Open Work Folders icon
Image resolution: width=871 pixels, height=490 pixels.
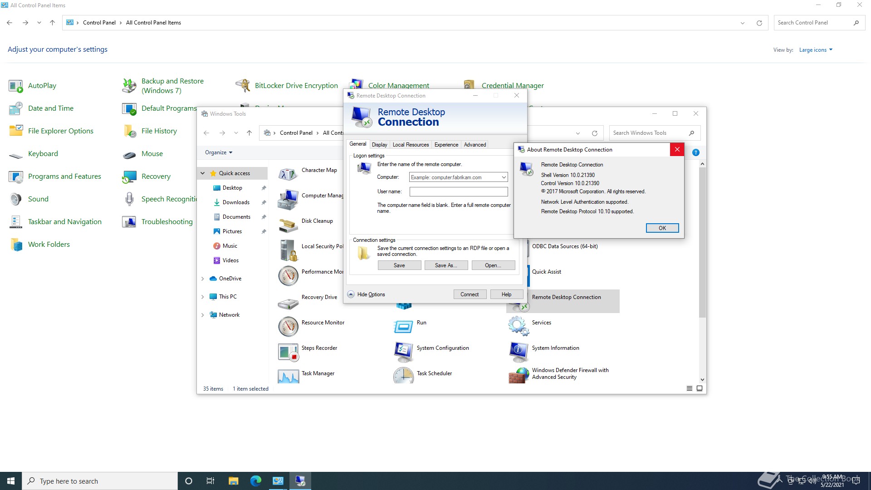pyautogui.click(x=16, y=245)
